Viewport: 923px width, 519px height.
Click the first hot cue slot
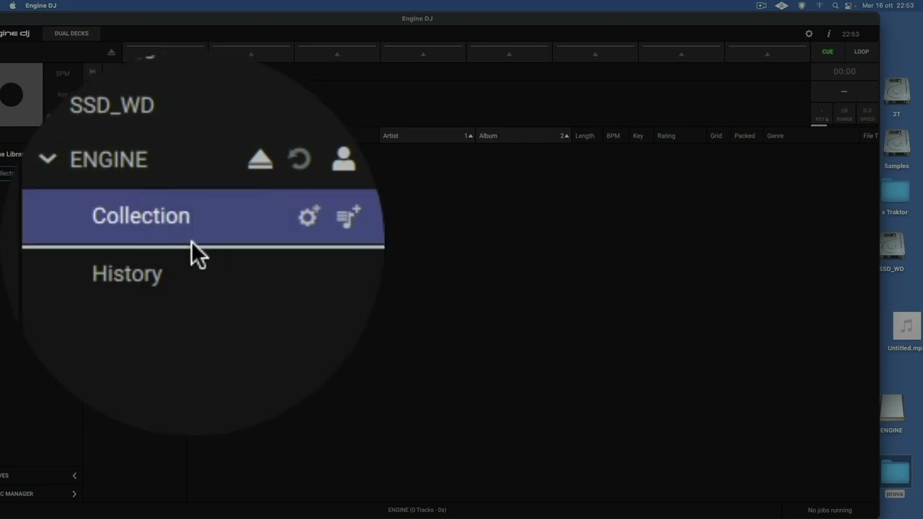click(x=165, y=52)
